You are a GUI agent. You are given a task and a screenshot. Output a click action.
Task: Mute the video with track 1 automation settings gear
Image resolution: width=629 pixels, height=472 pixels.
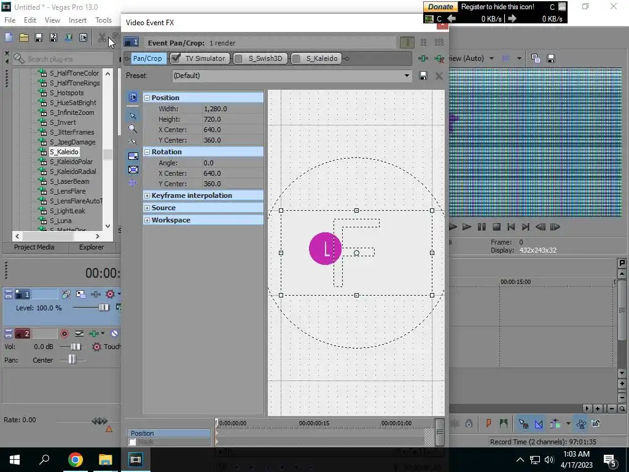(x=110, y=294)
